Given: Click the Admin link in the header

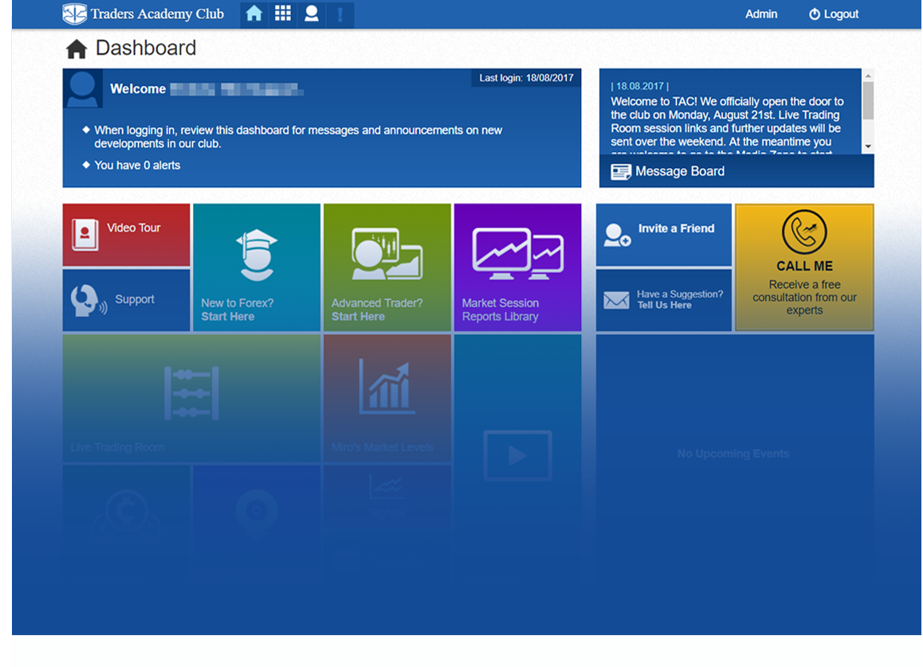Looking at the screenshot, I should pos(761,14).
